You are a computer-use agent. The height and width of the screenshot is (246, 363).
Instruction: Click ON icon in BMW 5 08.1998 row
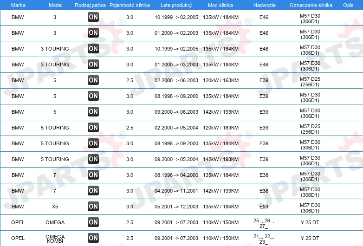click(x=93, y=96)
